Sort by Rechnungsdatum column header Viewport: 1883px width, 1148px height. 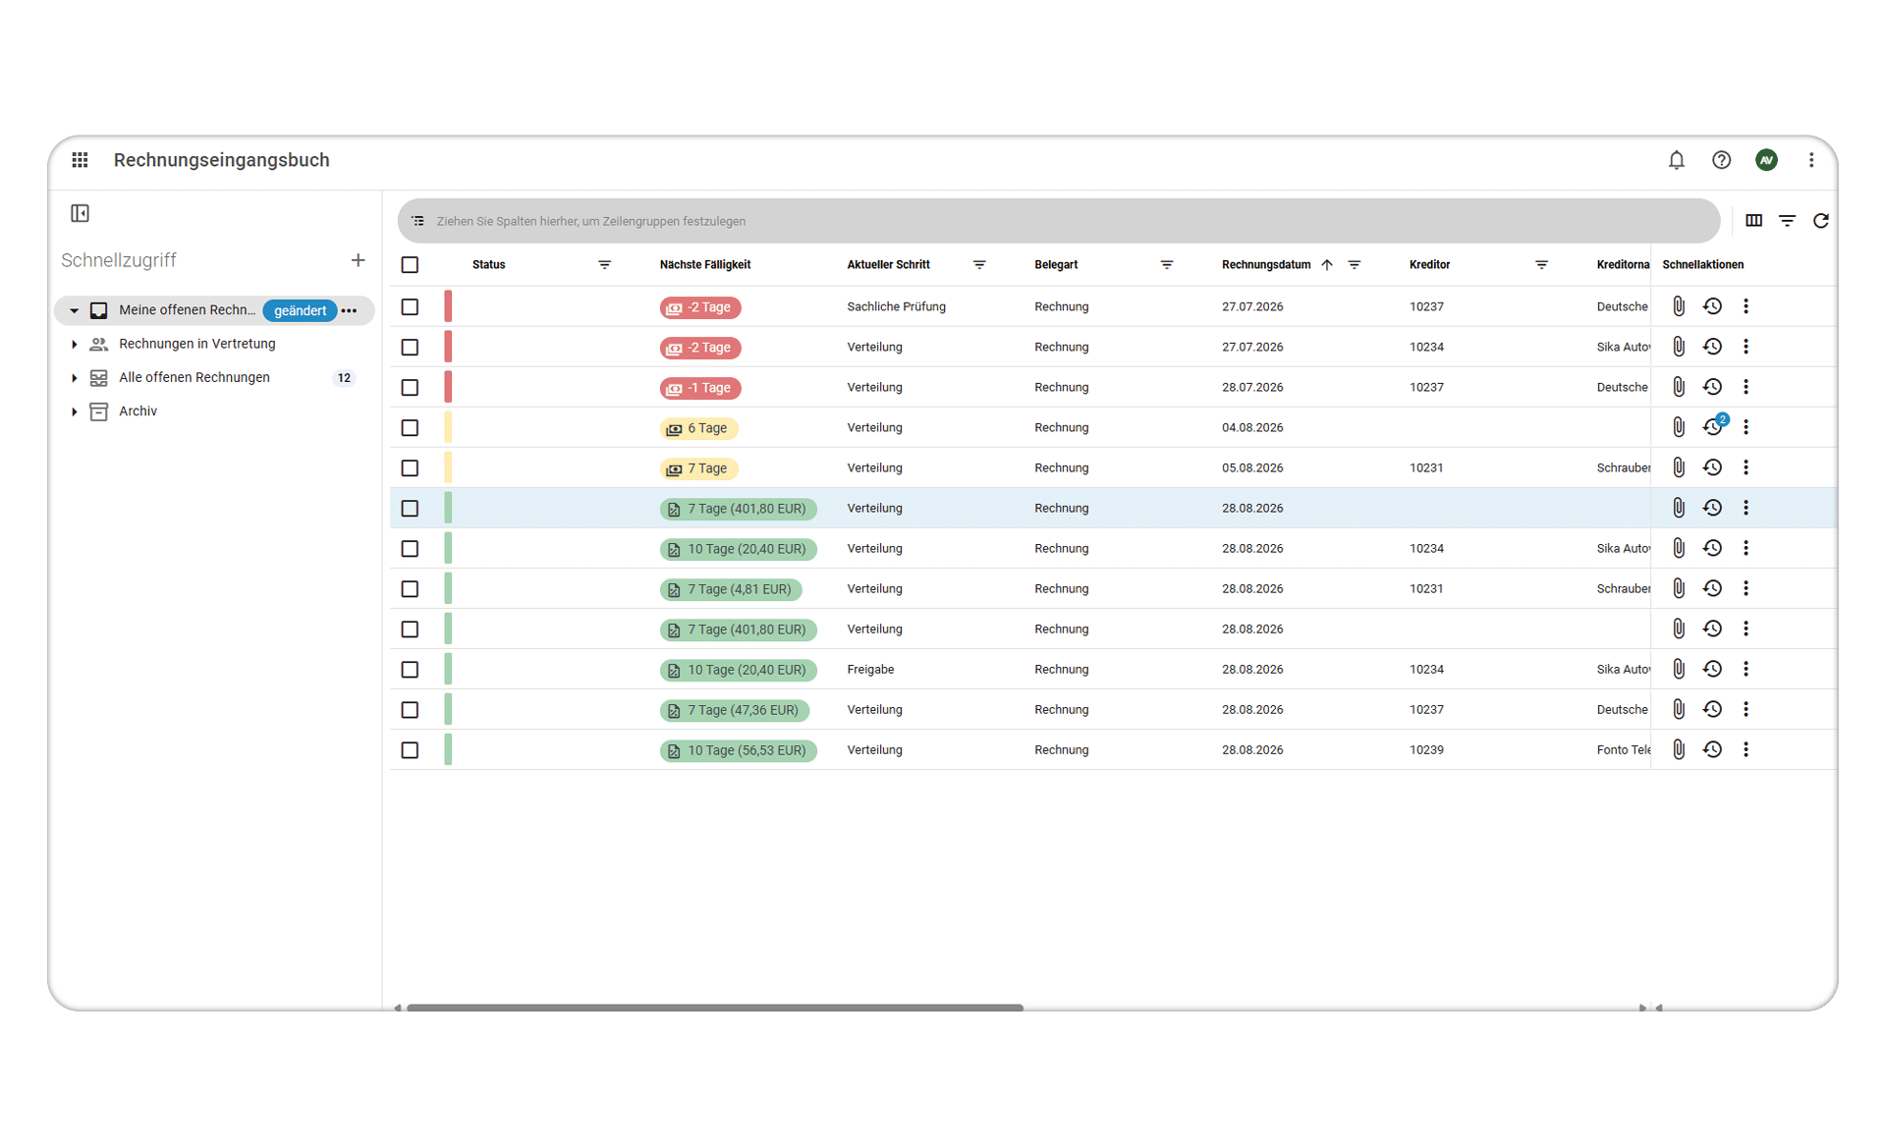click(1266, 265)
